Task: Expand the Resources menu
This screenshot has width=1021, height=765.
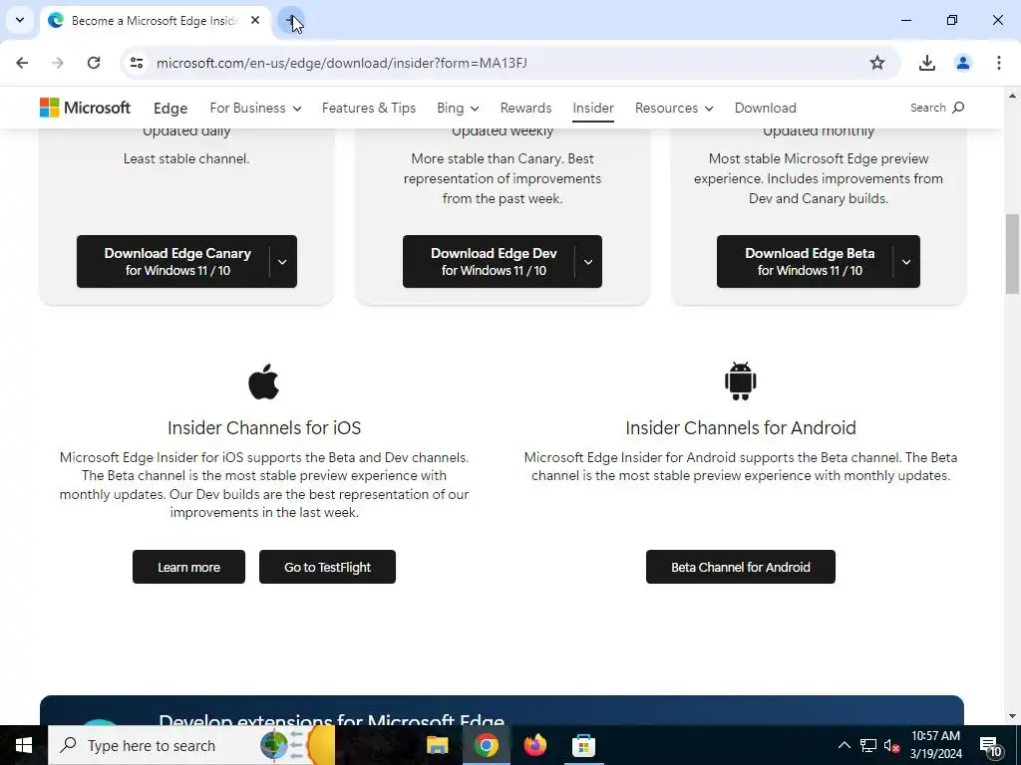Action: [674, 108]
